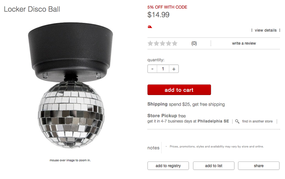Click write a review

coord(244,43)
